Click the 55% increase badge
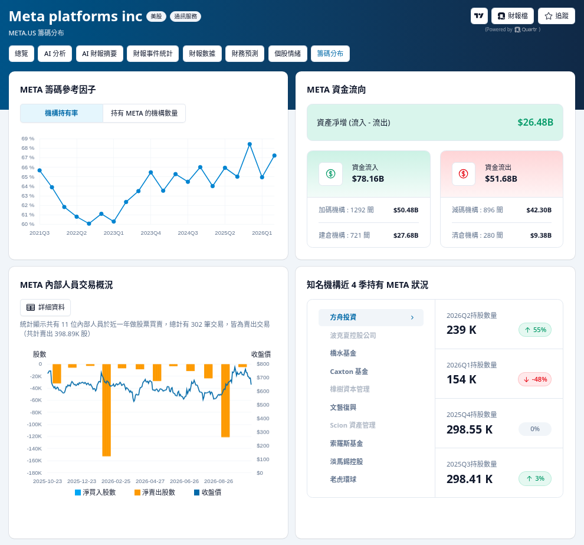This screenshot has height=545, width=584. point(535,330)
